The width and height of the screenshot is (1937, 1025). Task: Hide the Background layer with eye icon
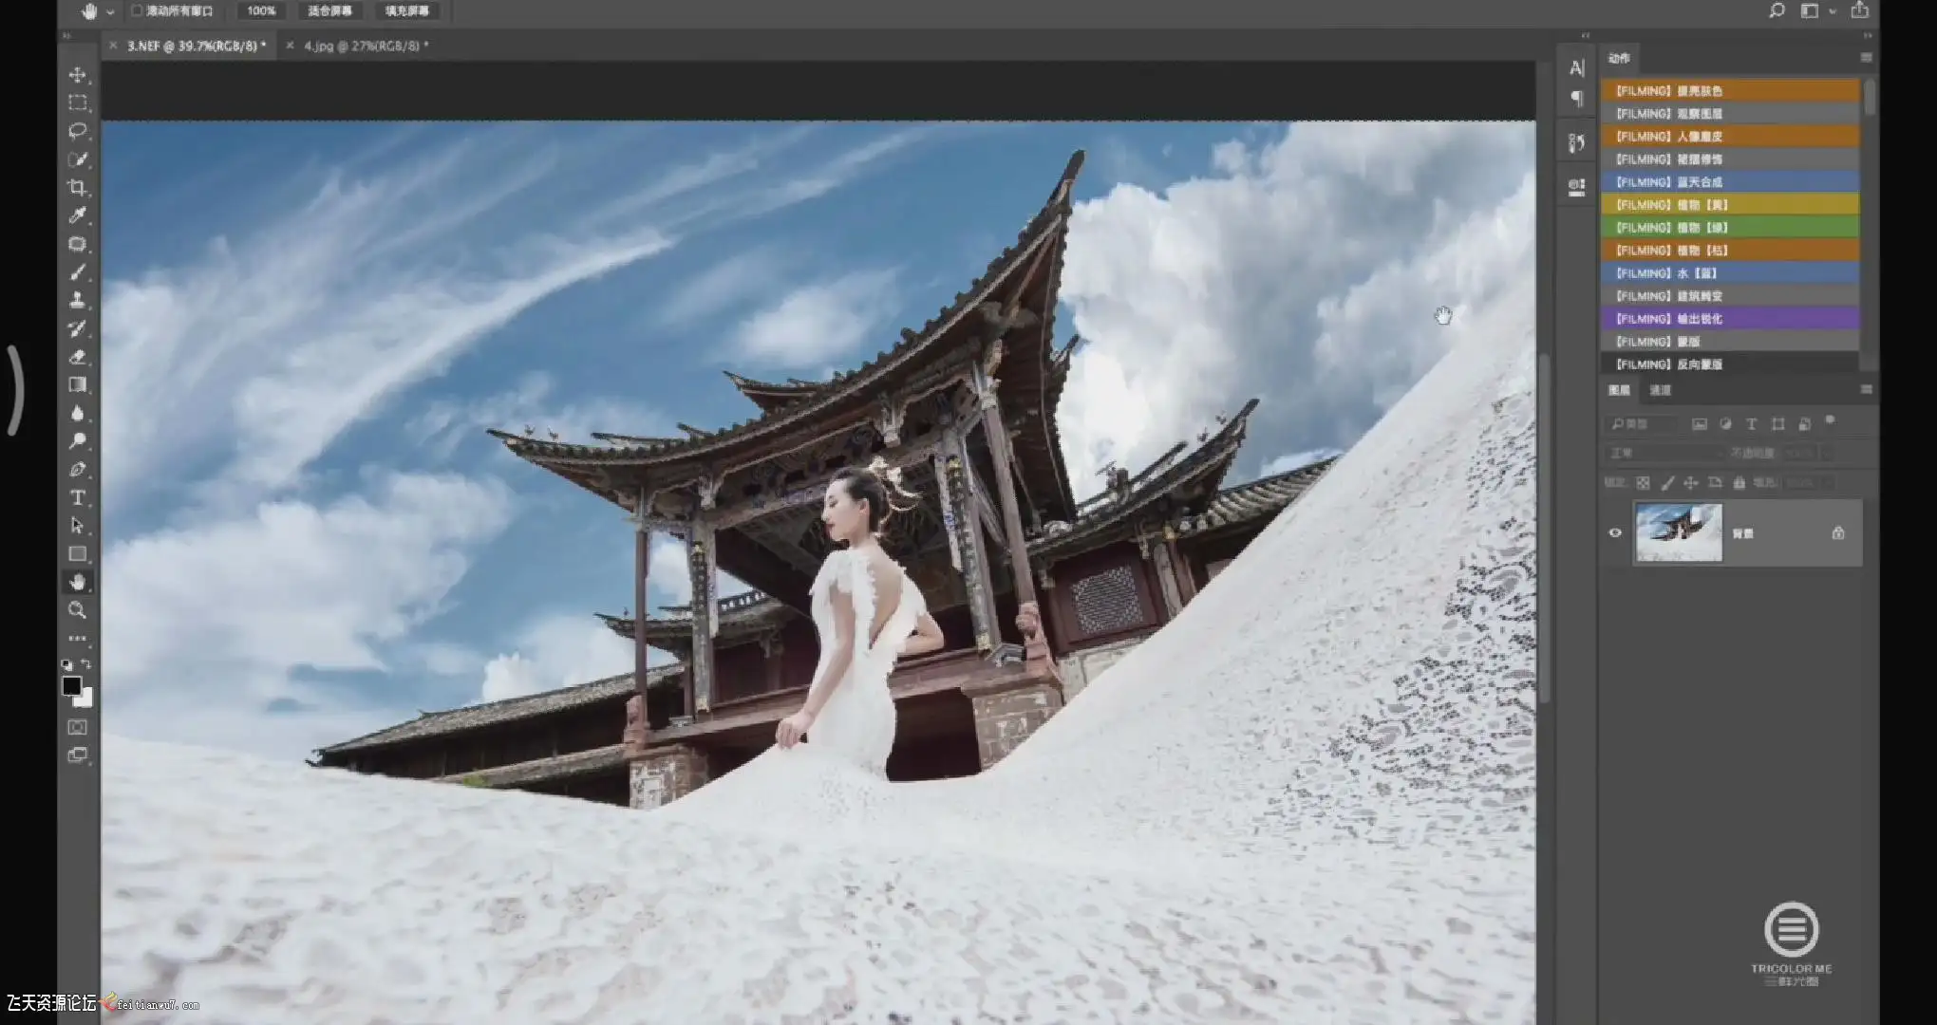1615,533
